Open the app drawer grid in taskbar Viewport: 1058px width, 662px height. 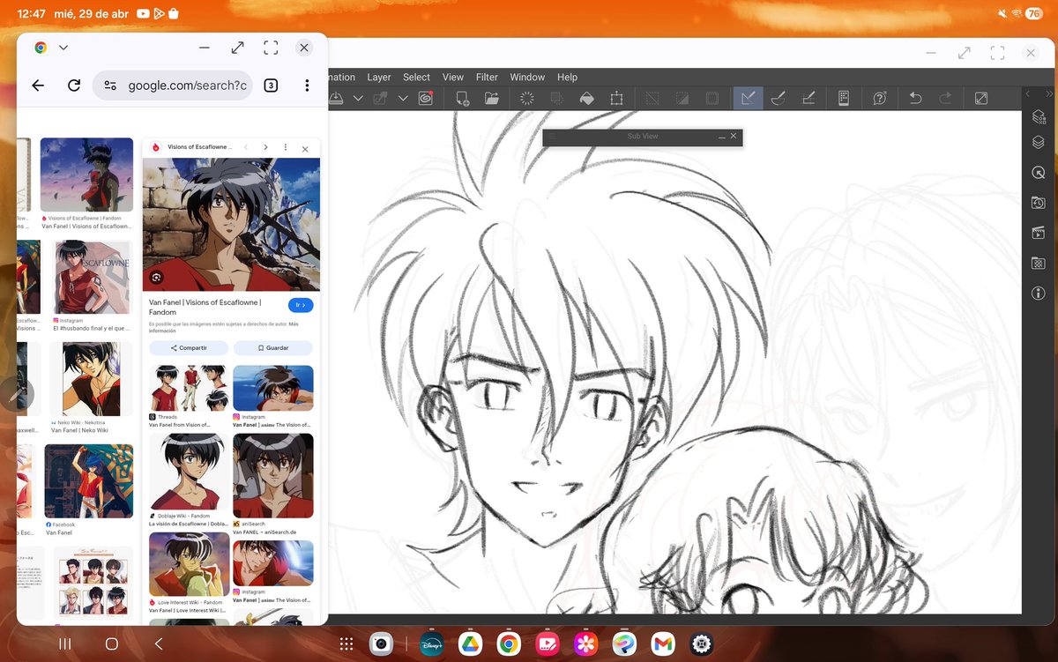[x=346, y=644]
